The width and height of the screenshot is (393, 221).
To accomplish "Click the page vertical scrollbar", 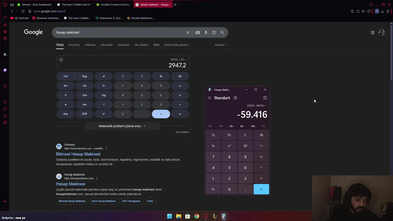I will point(391,52).
